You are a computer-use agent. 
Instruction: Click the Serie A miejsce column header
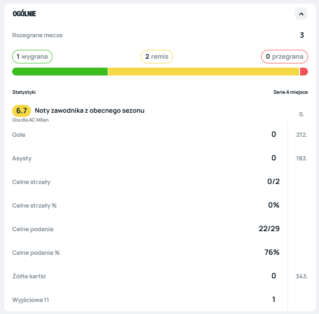pos(290,92)
